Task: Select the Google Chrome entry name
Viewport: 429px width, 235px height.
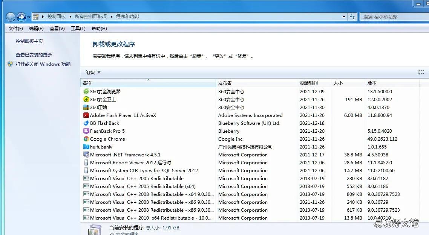Action: click(107, 139)
